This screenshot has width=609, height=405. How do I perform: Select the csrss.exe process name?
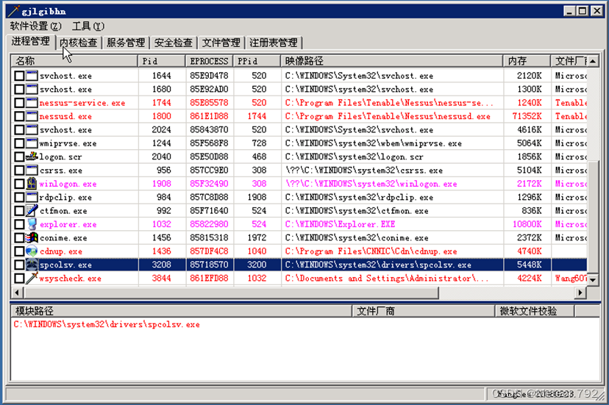(61, 170)
